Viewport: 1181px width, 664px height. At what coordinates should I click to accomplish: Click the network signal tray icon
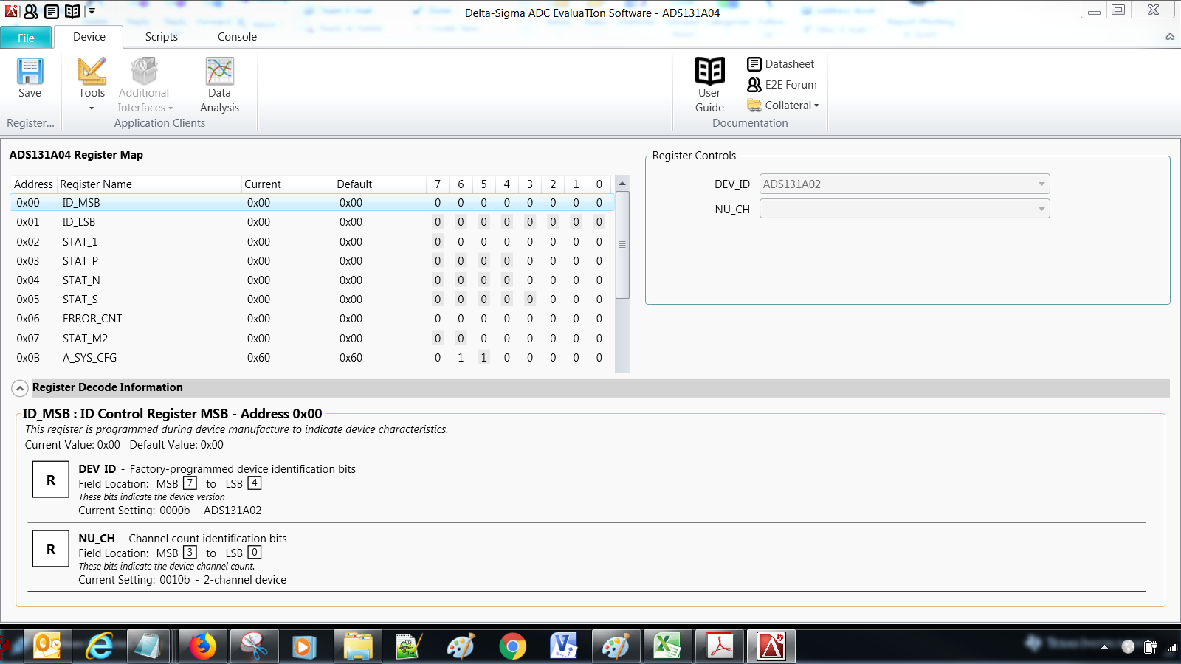1171,647
